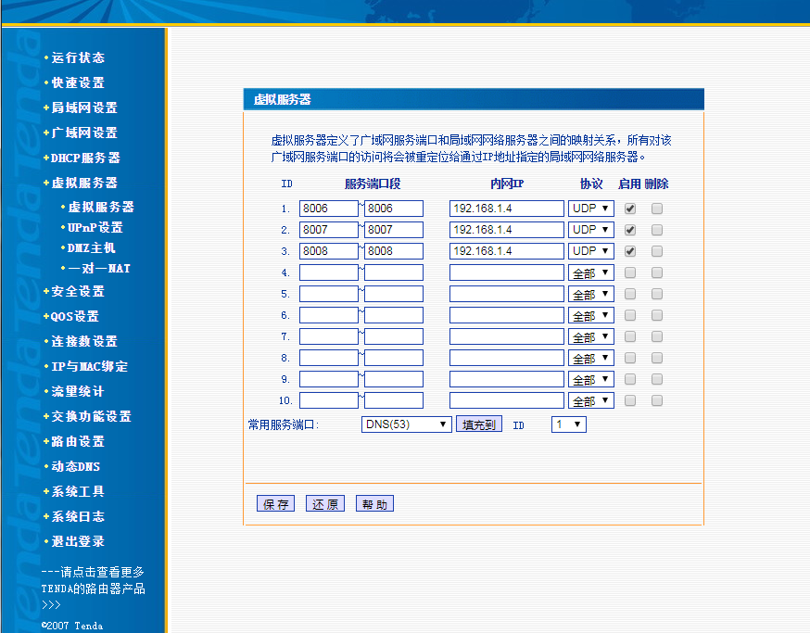810x633 pixels.
Task: Click the 保存 button
Action: [x=275, y=504]
